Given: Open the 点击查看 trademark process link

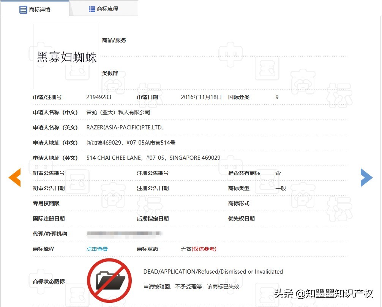Looking at the screenshot, I should coord(96,249).
